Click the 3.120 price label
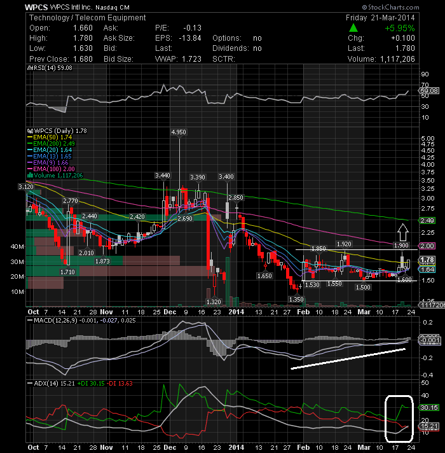This screenshot has height=453, width=445. pos(26,187)
